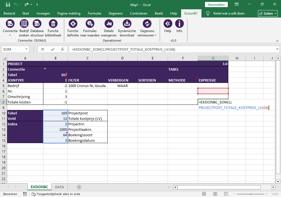
Task: Open the Bestand tab
Action: pos(9,13)
